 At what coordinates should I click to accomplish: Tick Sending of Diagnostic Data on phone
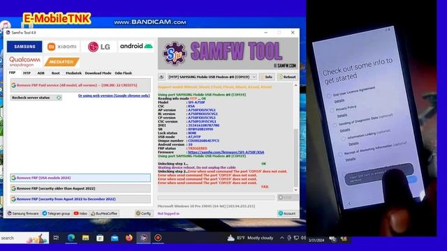click(x=335, y=125)
